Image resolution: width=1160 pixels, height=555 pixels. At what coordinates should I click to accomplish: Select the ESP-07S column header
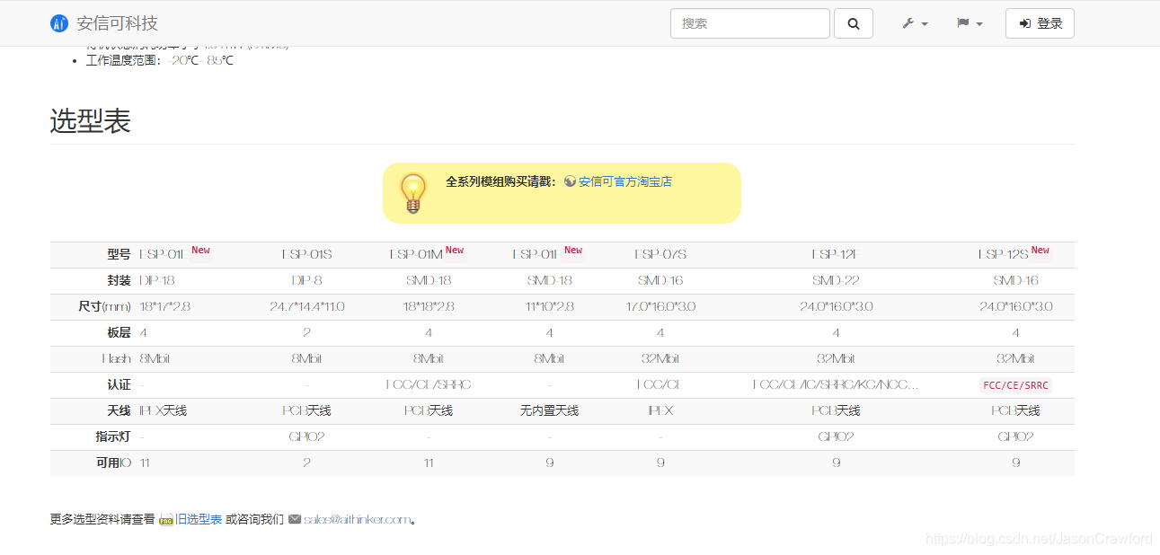click(x=660, y=255)
